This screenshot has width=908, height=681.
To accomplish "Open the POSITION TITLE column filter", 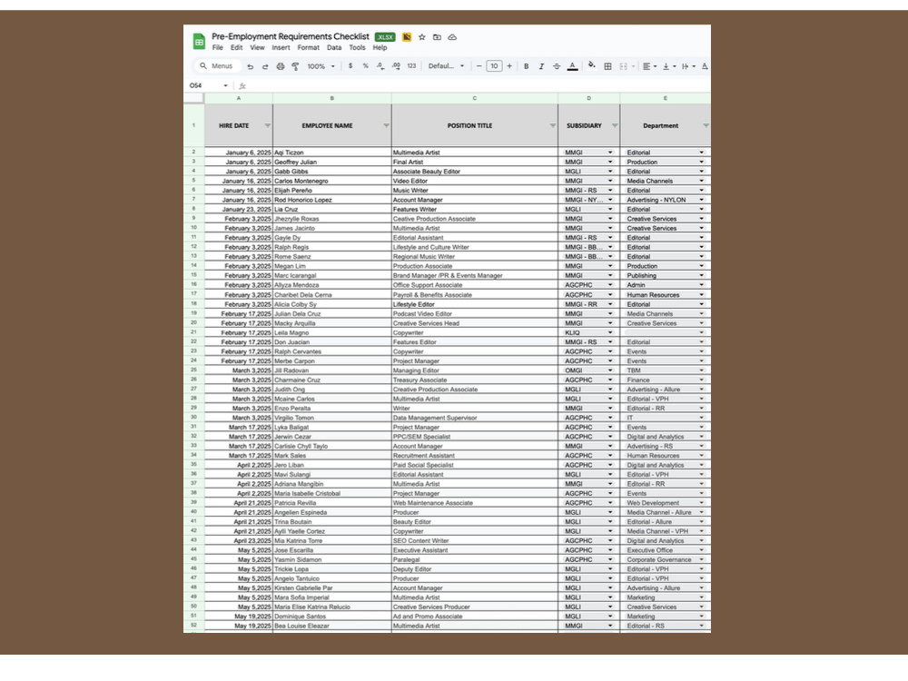I will [x=552, y=125].
